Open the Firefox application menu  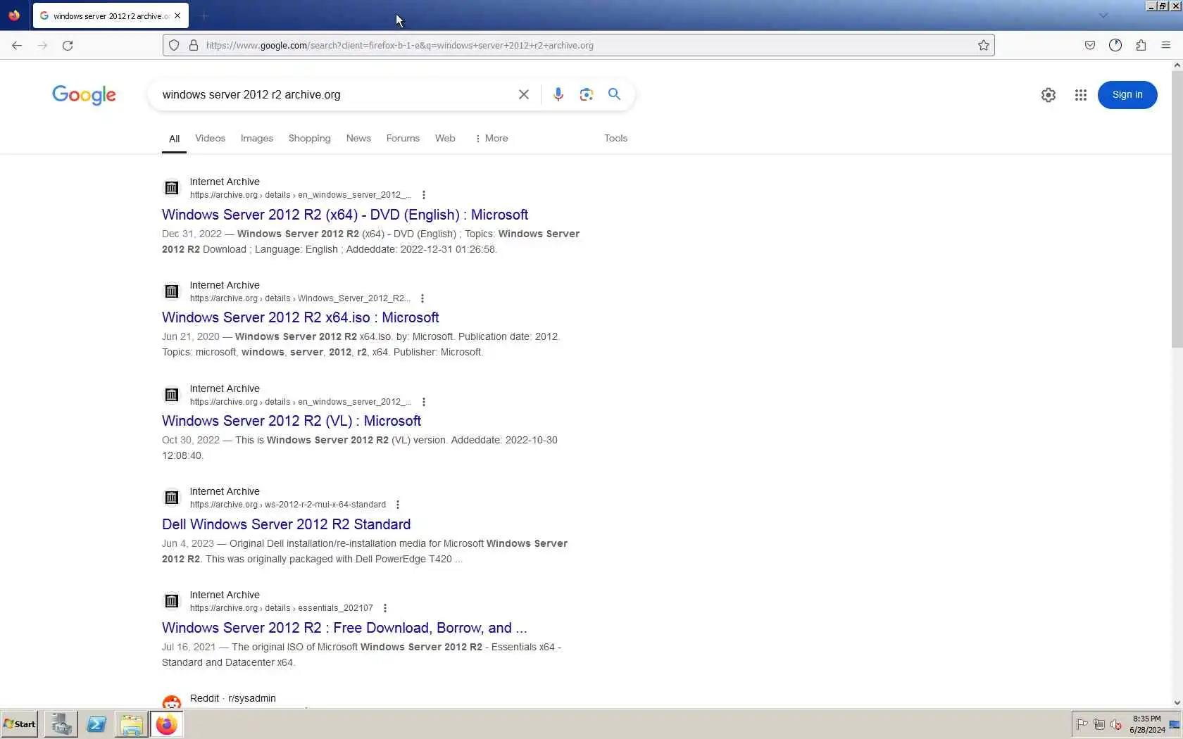pyautogui.click(x=1166, y=45)
